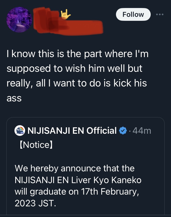The height and width of the screenshot is (217, 171).
Task: Click the blue verified checkmark badge
Action: pos(123,131)
